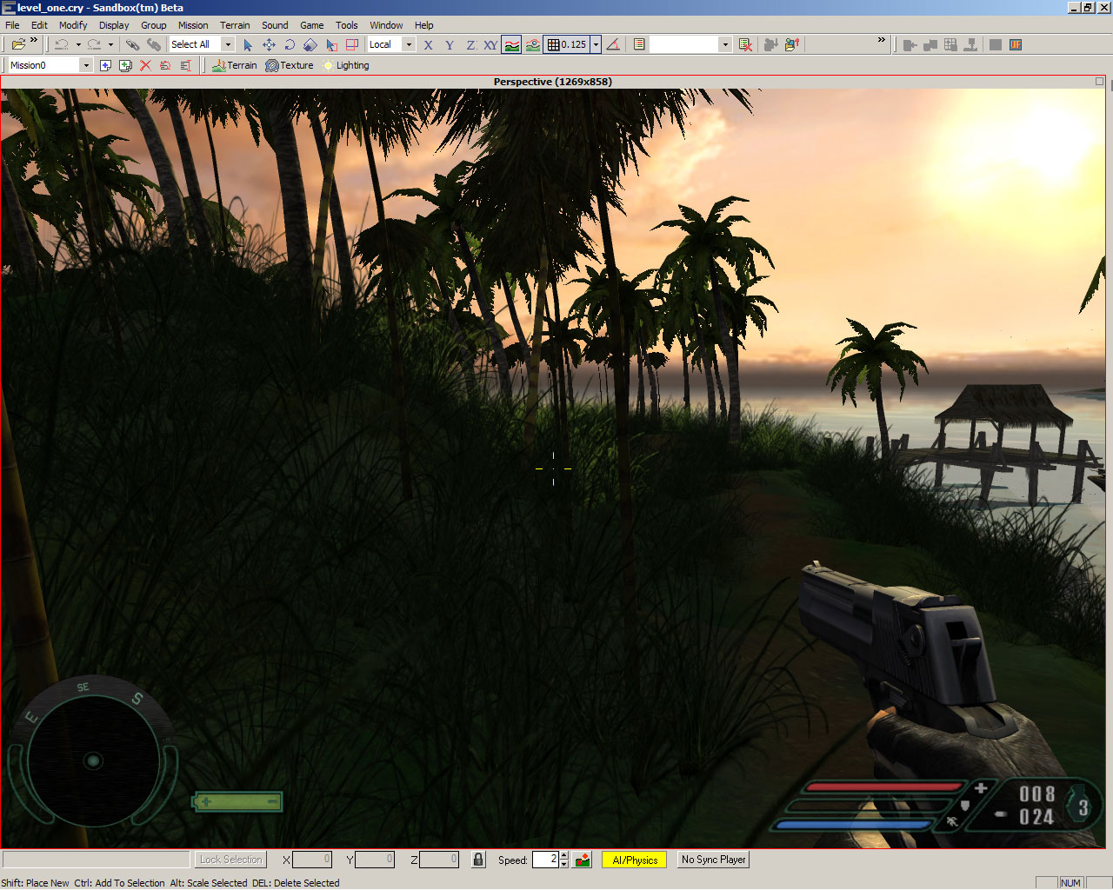Viewport: 1113px width, 890px height.
Task: Open the selection list icon
Action: coord(639,44)
